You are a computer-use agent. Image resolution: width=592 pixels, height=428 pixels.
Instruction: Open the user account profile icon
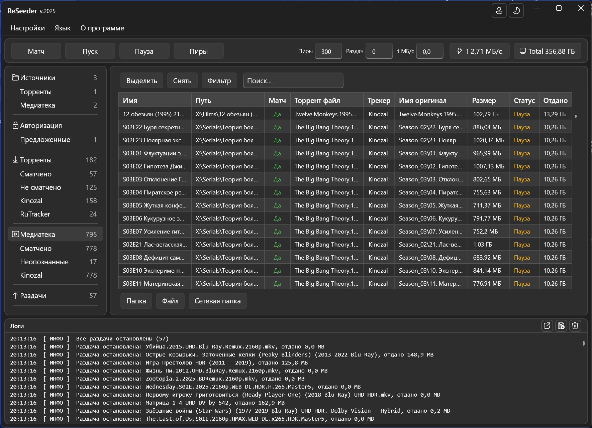[x=499, y=11]
